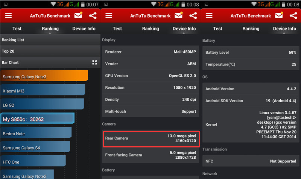Tap the highlighted Rear Camera row
This screenshot has width=301, height=179.
click(150, 138)
